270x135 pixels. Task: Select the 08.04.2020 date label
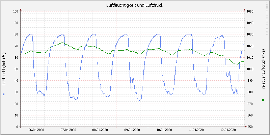point(100,130)
